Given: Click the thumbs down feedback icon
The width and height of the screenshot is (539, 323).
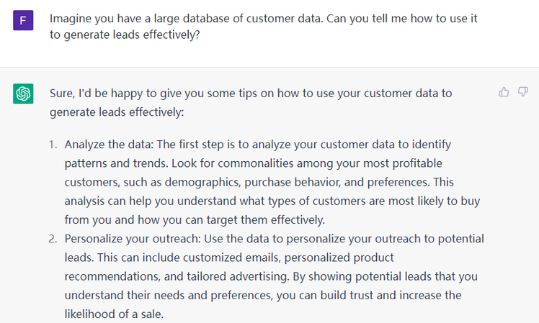Looking at the screenshot, I should [522, 92].
